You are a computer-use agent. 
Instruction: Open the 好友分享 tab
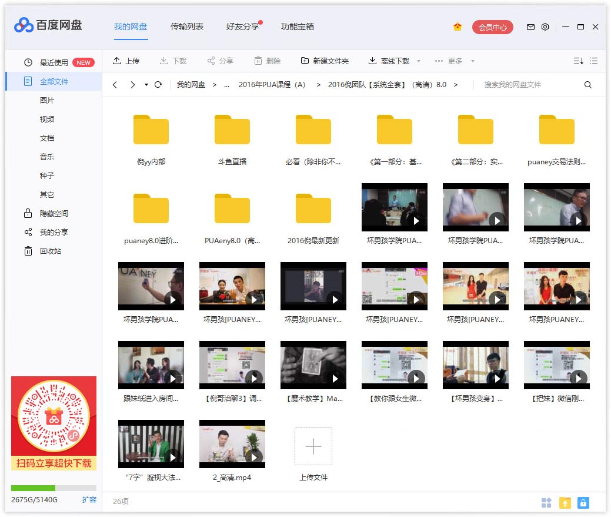[243, 26]
